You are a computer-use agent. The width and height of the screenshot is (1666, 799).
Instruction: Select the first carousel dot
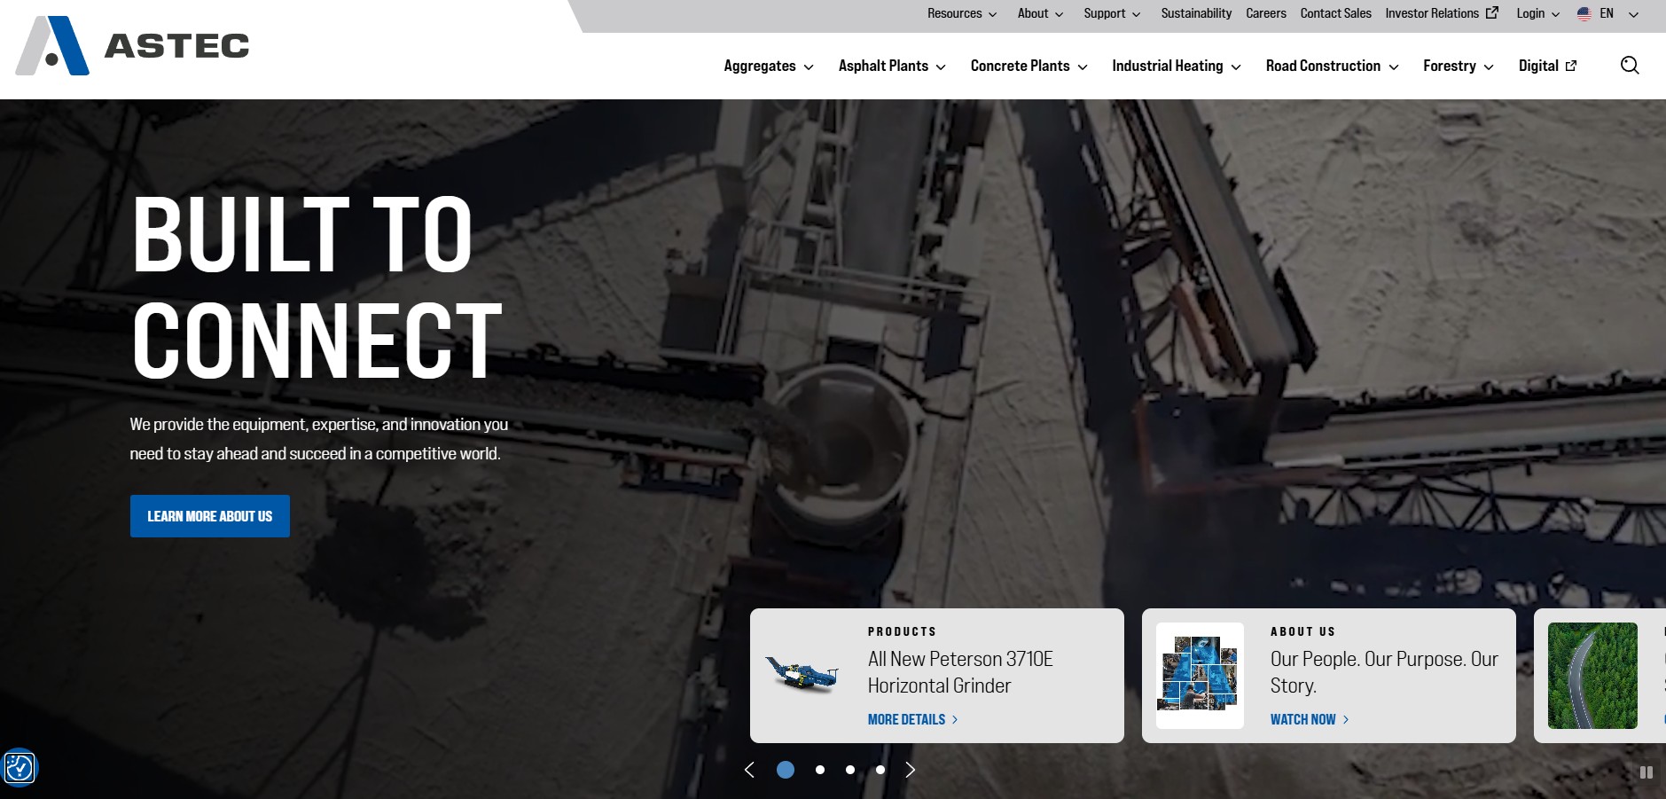tap(786, 770)
